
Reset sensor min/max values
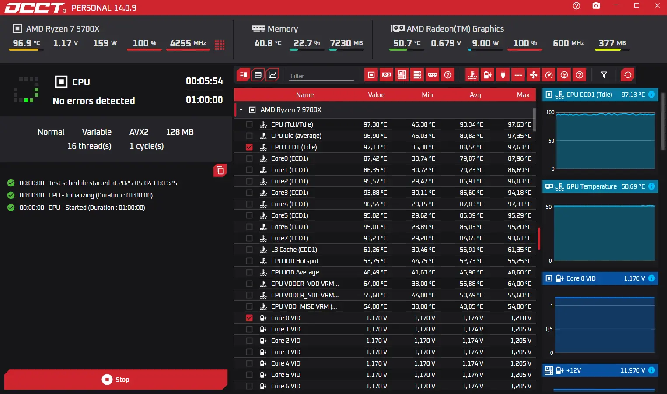(628, 75)
